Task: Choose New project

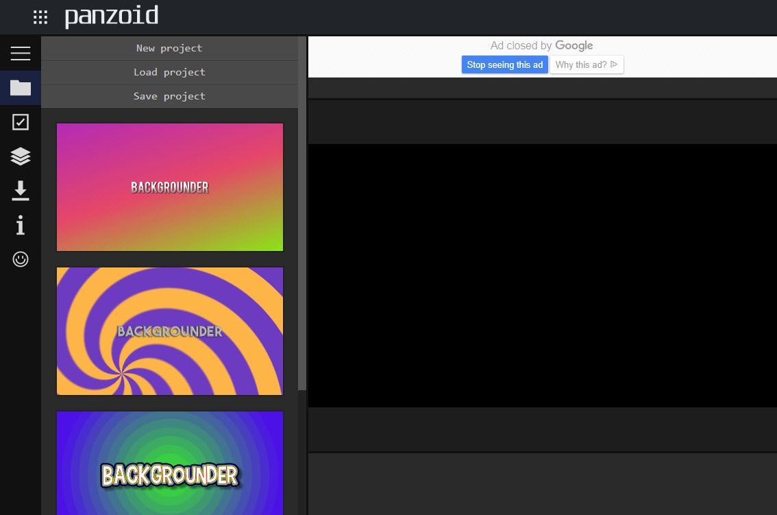Action: point(169,48)
